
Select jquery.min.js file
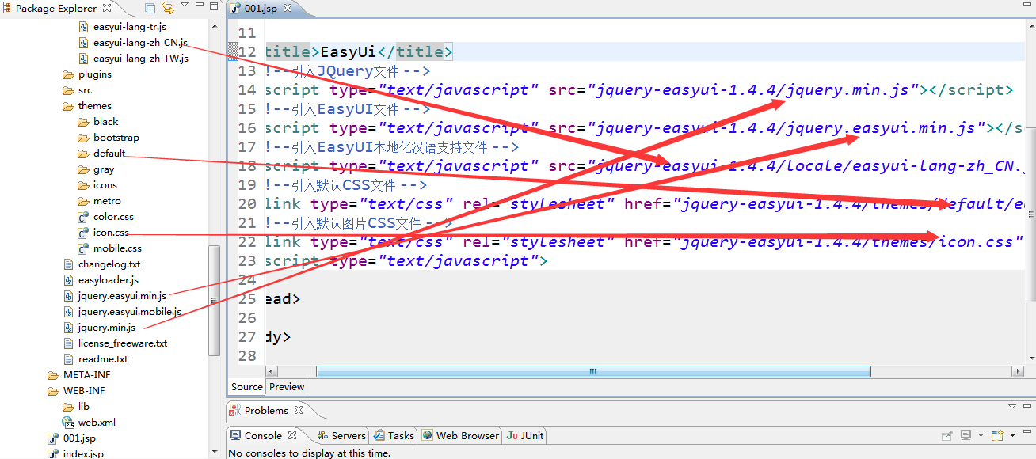point(99,327)
